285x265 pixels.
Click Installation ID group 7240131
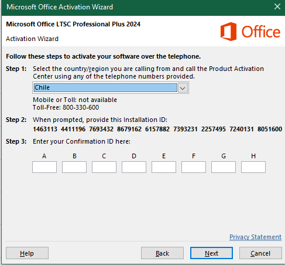tap(242, 129)
